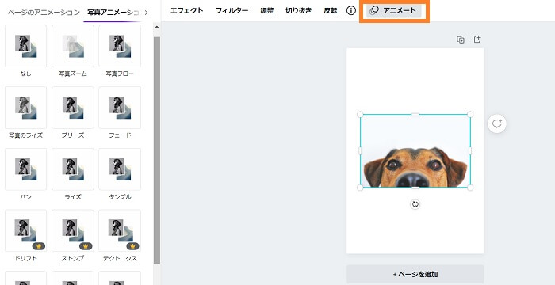Choose the premium ストンプ animation

coord(73,230)
